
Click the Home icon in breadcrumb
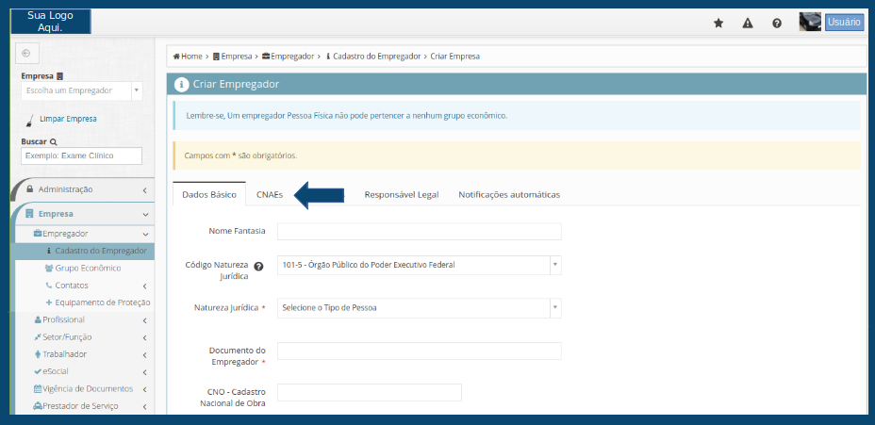(x=176, y=57)
